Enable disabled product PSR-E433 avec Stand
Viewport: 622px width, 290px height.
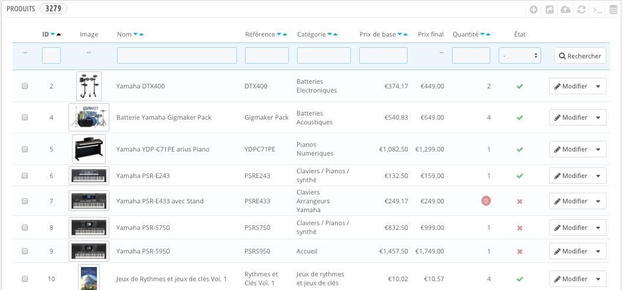pos(520,202)
